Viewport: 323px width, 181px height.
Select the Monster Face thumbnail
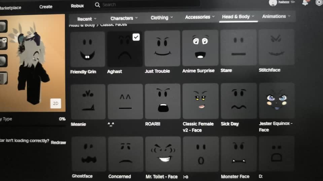pos(239,154)
